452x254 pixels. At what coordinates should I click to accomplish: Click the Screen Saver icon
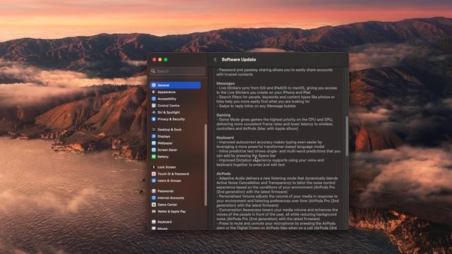(x=154, y=150)
